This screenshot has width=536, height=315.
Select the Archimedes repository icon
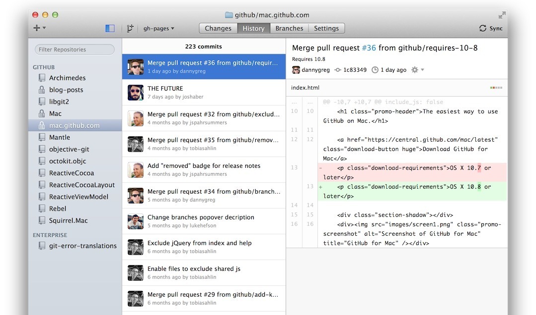point(42,78)
